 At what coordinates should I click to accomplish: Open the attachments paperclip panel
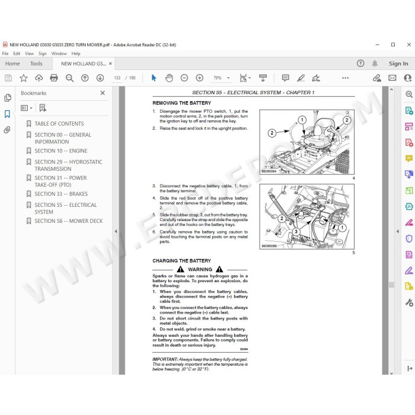(x=7, y=130)
